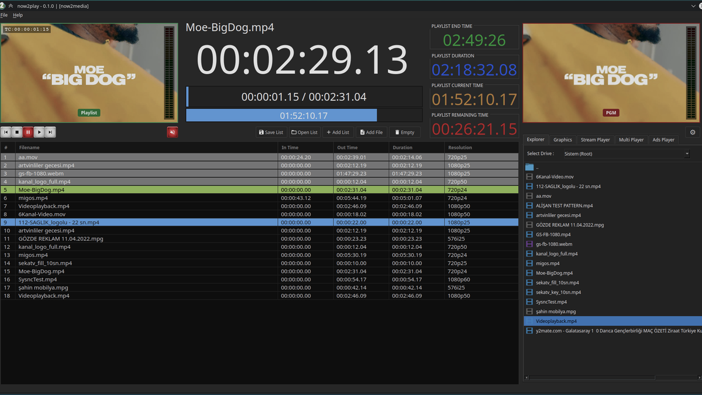Select playing row 5 Moe-BigDog.mp4

click(259, 190)
